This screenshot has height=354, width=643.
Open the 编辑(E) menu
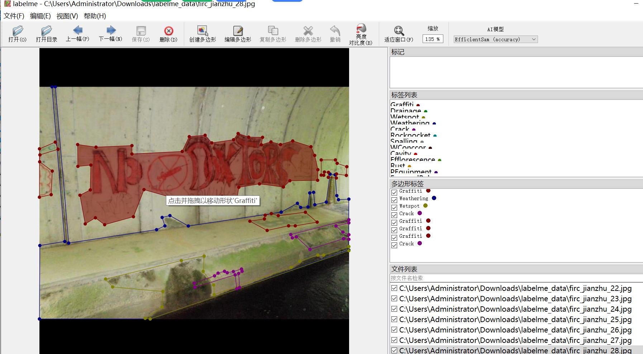tap(40, 16)
